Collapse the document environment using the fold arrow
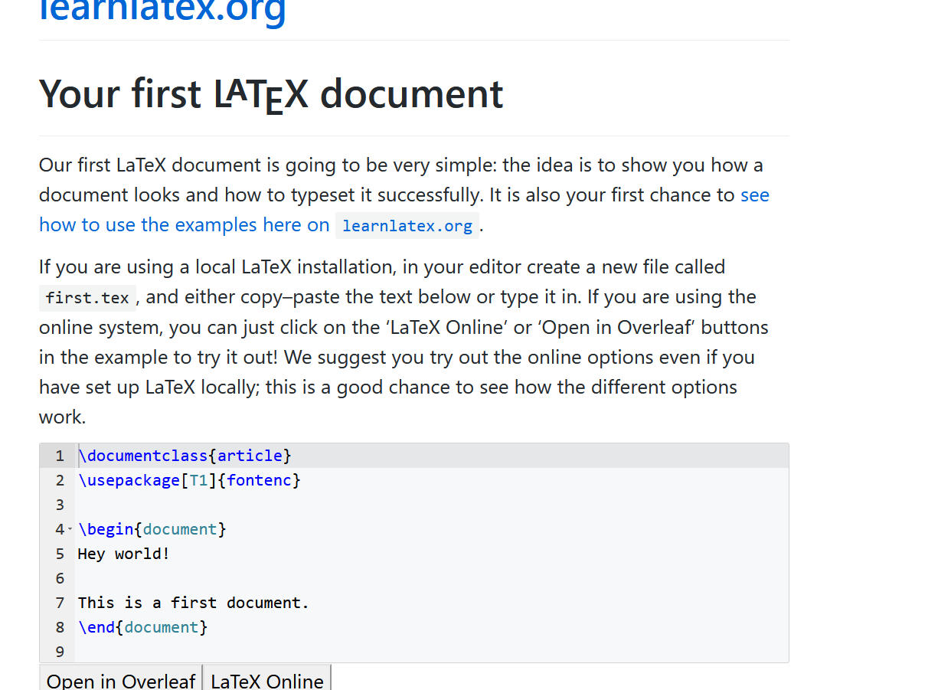951x690 pixels. [70, 529]
